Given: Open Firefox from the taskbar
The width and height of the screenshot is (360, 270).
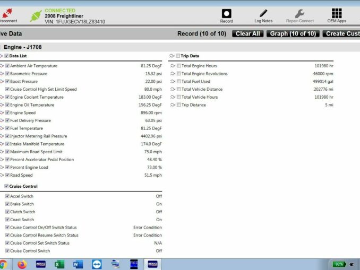Looking at the screenshot, I should point(22,265).
